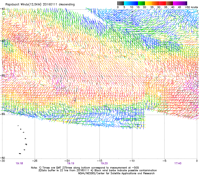
Task: Click the -40 latitude axis label
Action: tap(2, 9)
